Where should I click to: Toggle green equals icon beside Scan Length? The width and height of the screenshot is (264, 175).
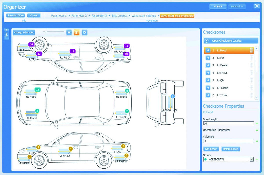257,123
